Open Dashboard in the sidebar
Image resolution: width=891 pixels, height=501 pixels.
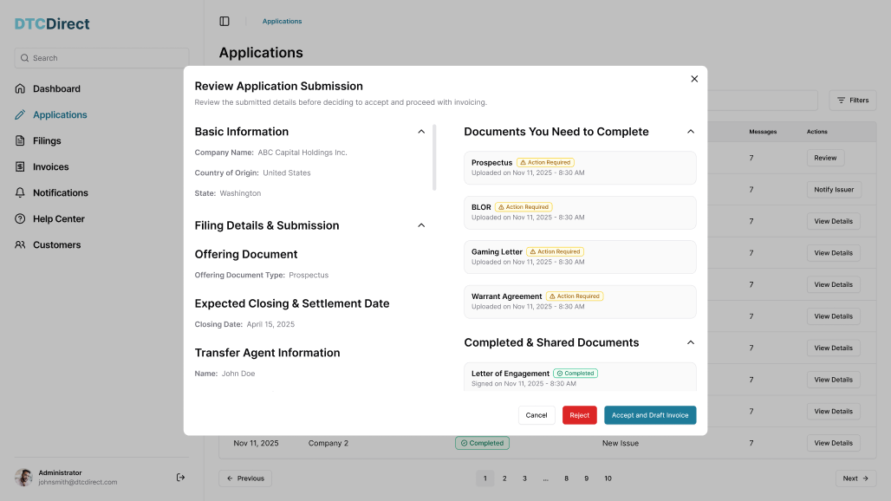coord(57,88)
